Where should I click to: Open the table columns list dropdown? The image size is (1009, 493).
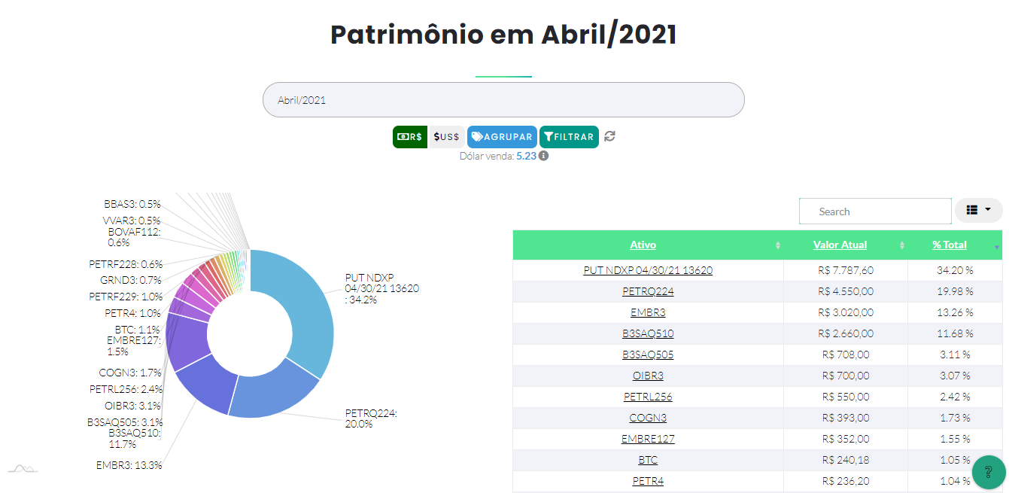click(x=978, y=210)
